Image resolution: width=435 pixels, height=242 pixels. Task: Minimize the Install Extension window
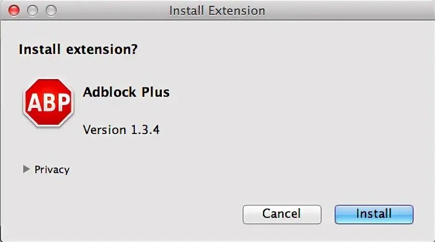point(33,10)
